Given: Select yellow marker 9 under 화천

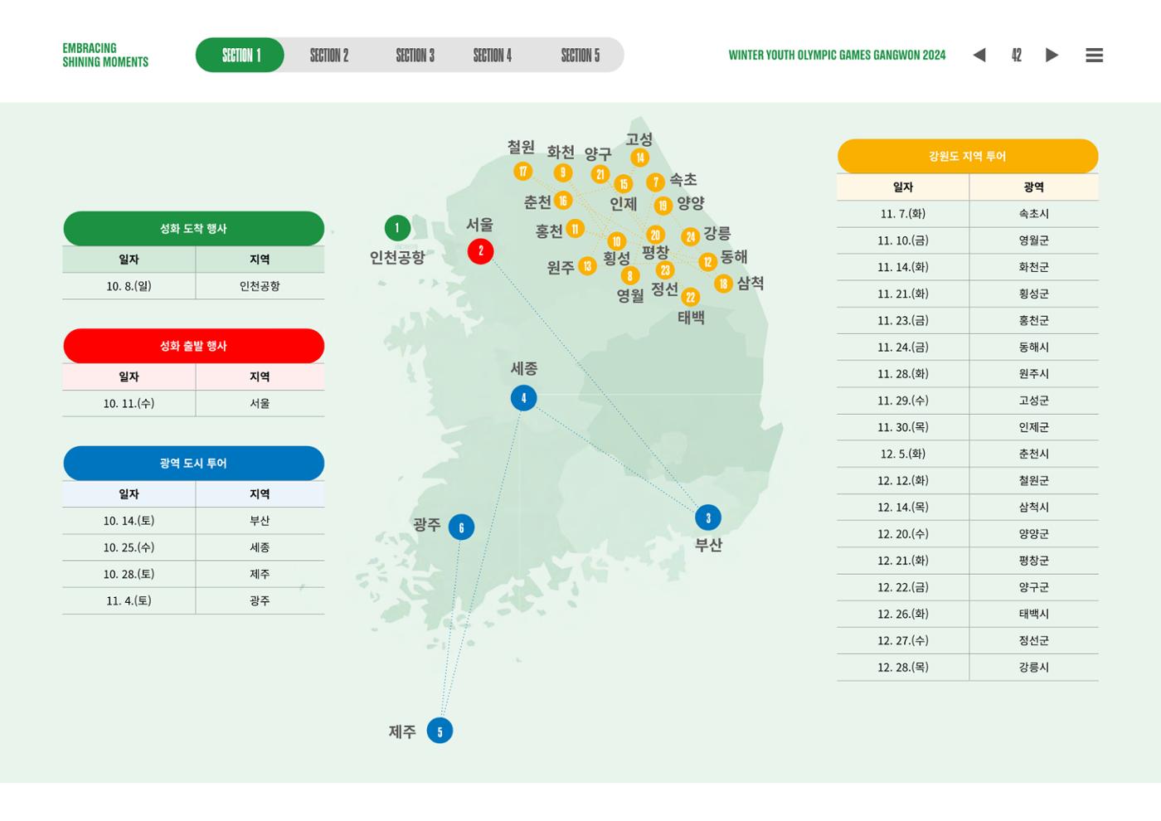Looking at the screenshot, I should 562,172.
